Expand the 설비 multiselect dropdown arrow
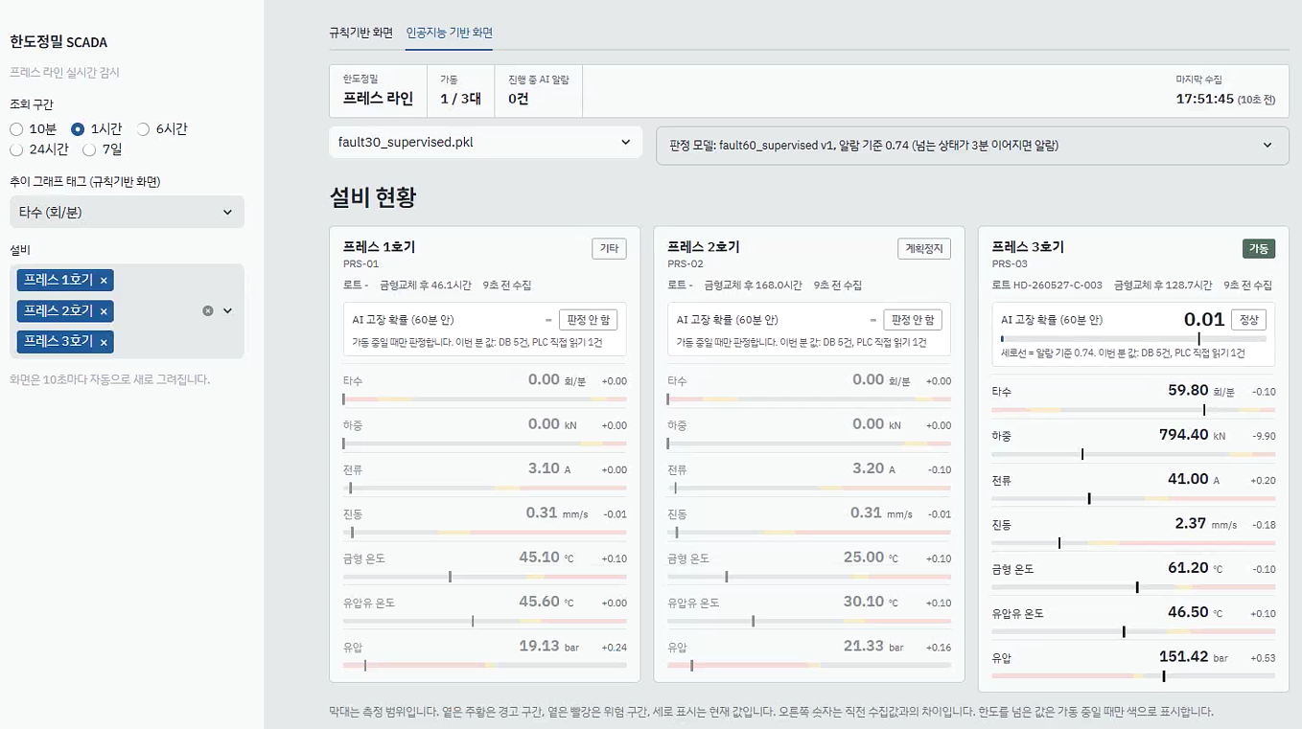The image size is (1302, 729). click(228, 310)
